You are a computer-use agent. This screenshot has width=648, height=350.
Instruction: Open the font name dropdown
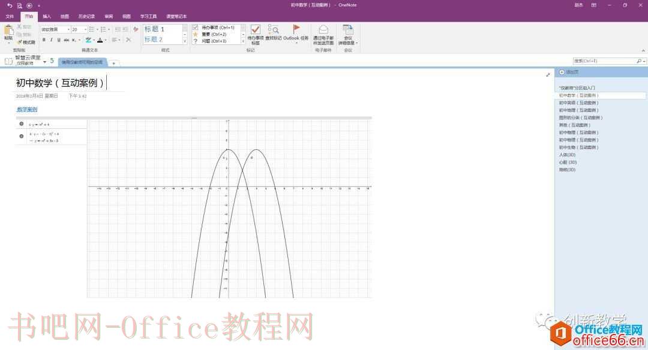pos(68,29)
